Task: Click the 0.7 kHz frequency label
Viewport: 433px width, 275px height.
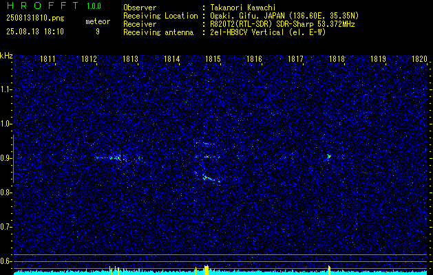Action: (x=6, y=227)
